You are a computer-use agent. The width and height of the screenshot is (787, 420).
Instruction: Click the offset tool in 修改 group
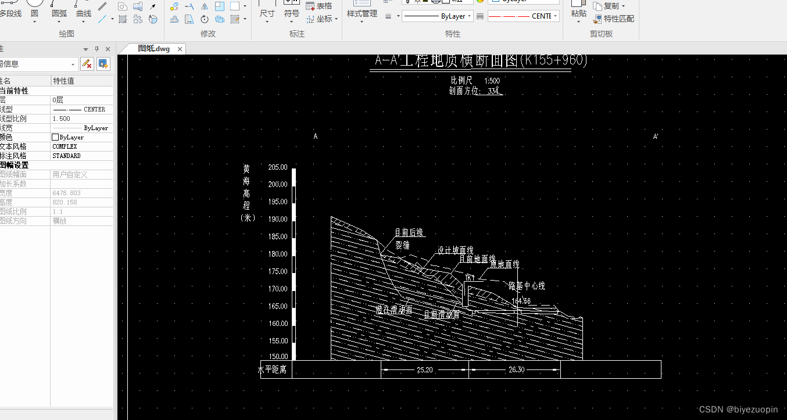tap(174, 19)
